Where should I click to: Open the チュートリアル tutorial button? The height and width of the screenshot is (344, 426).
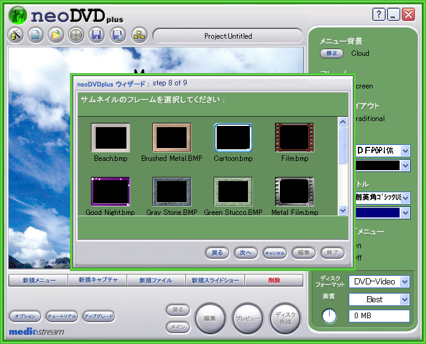(61, 316)
